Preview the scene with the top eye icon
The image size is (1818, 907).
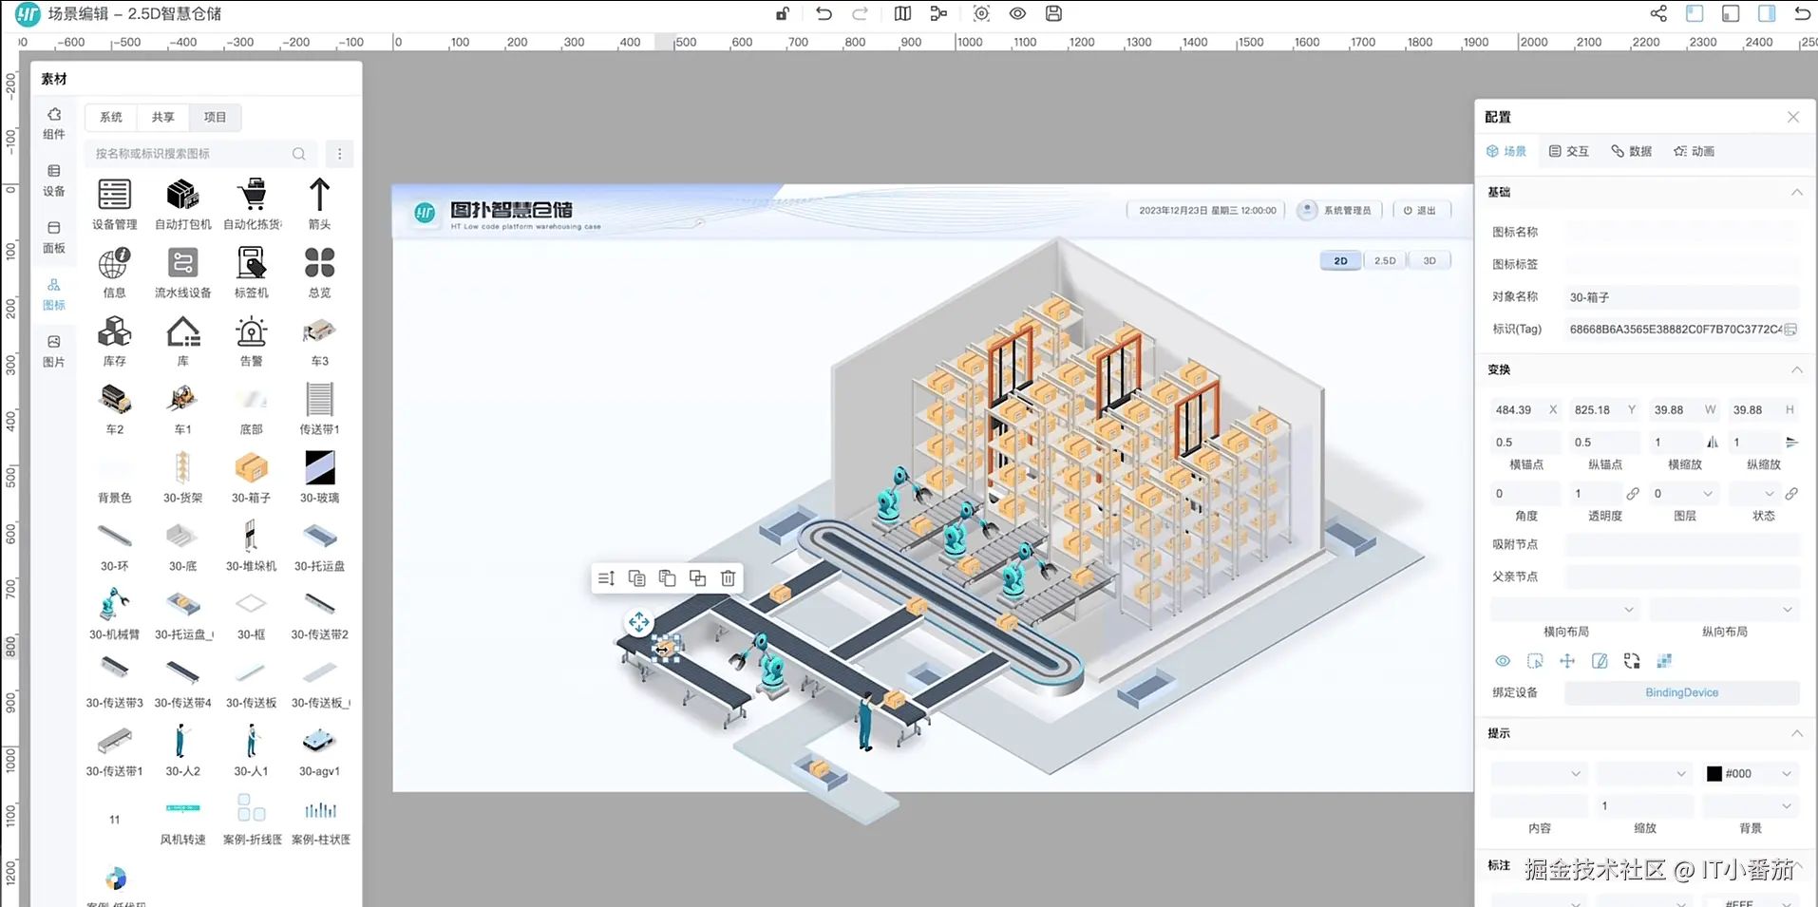1017,13
